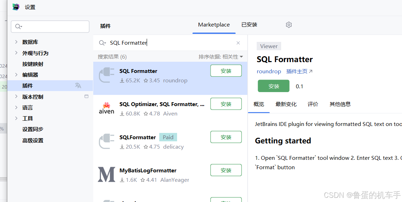Expand the 版本控制 tree node
402x202 pixels.
coord(16,97)
